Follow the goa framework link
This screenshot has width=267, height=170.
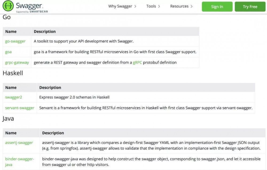[8, 52]
